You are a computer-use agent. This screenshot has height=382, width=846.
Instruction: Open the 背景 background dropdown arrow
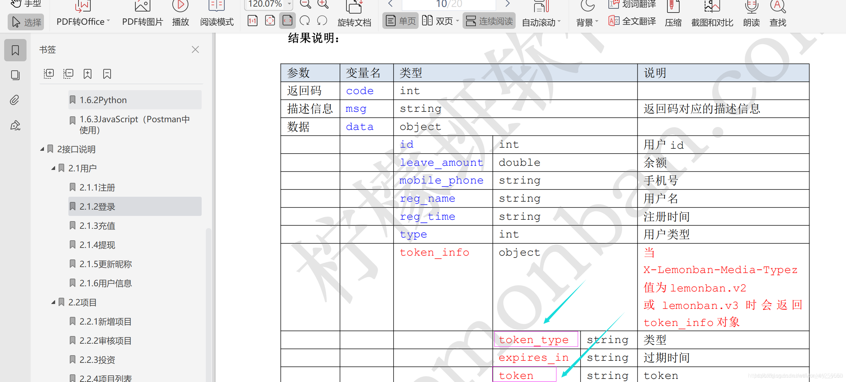pyautogui.click(x=597, y=22)
